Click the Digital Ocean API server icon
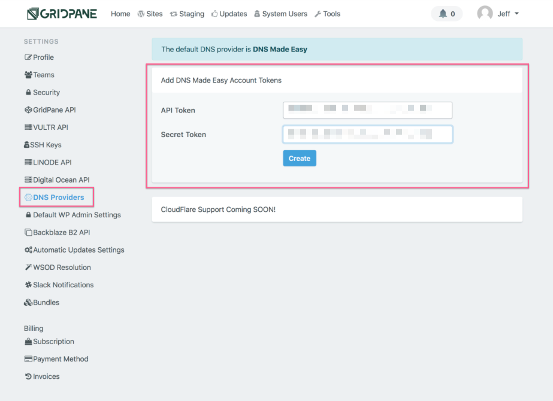The height and width of the screenshot is (401, 553). (x=28, y=180)
